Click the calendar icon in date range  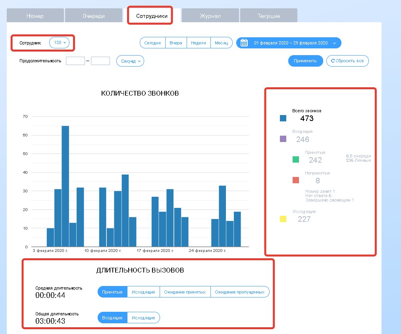[x=244, y=43]
